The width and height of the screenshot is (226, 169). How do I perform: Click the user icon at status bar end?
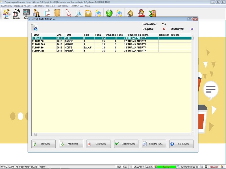223,167
